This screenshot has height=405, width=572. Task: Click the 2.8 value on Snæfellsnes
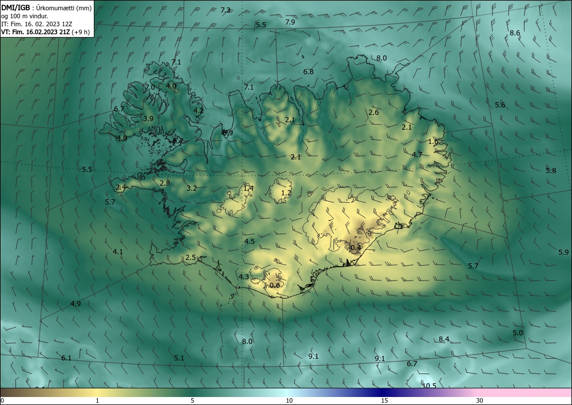click(x=165, y=183)
